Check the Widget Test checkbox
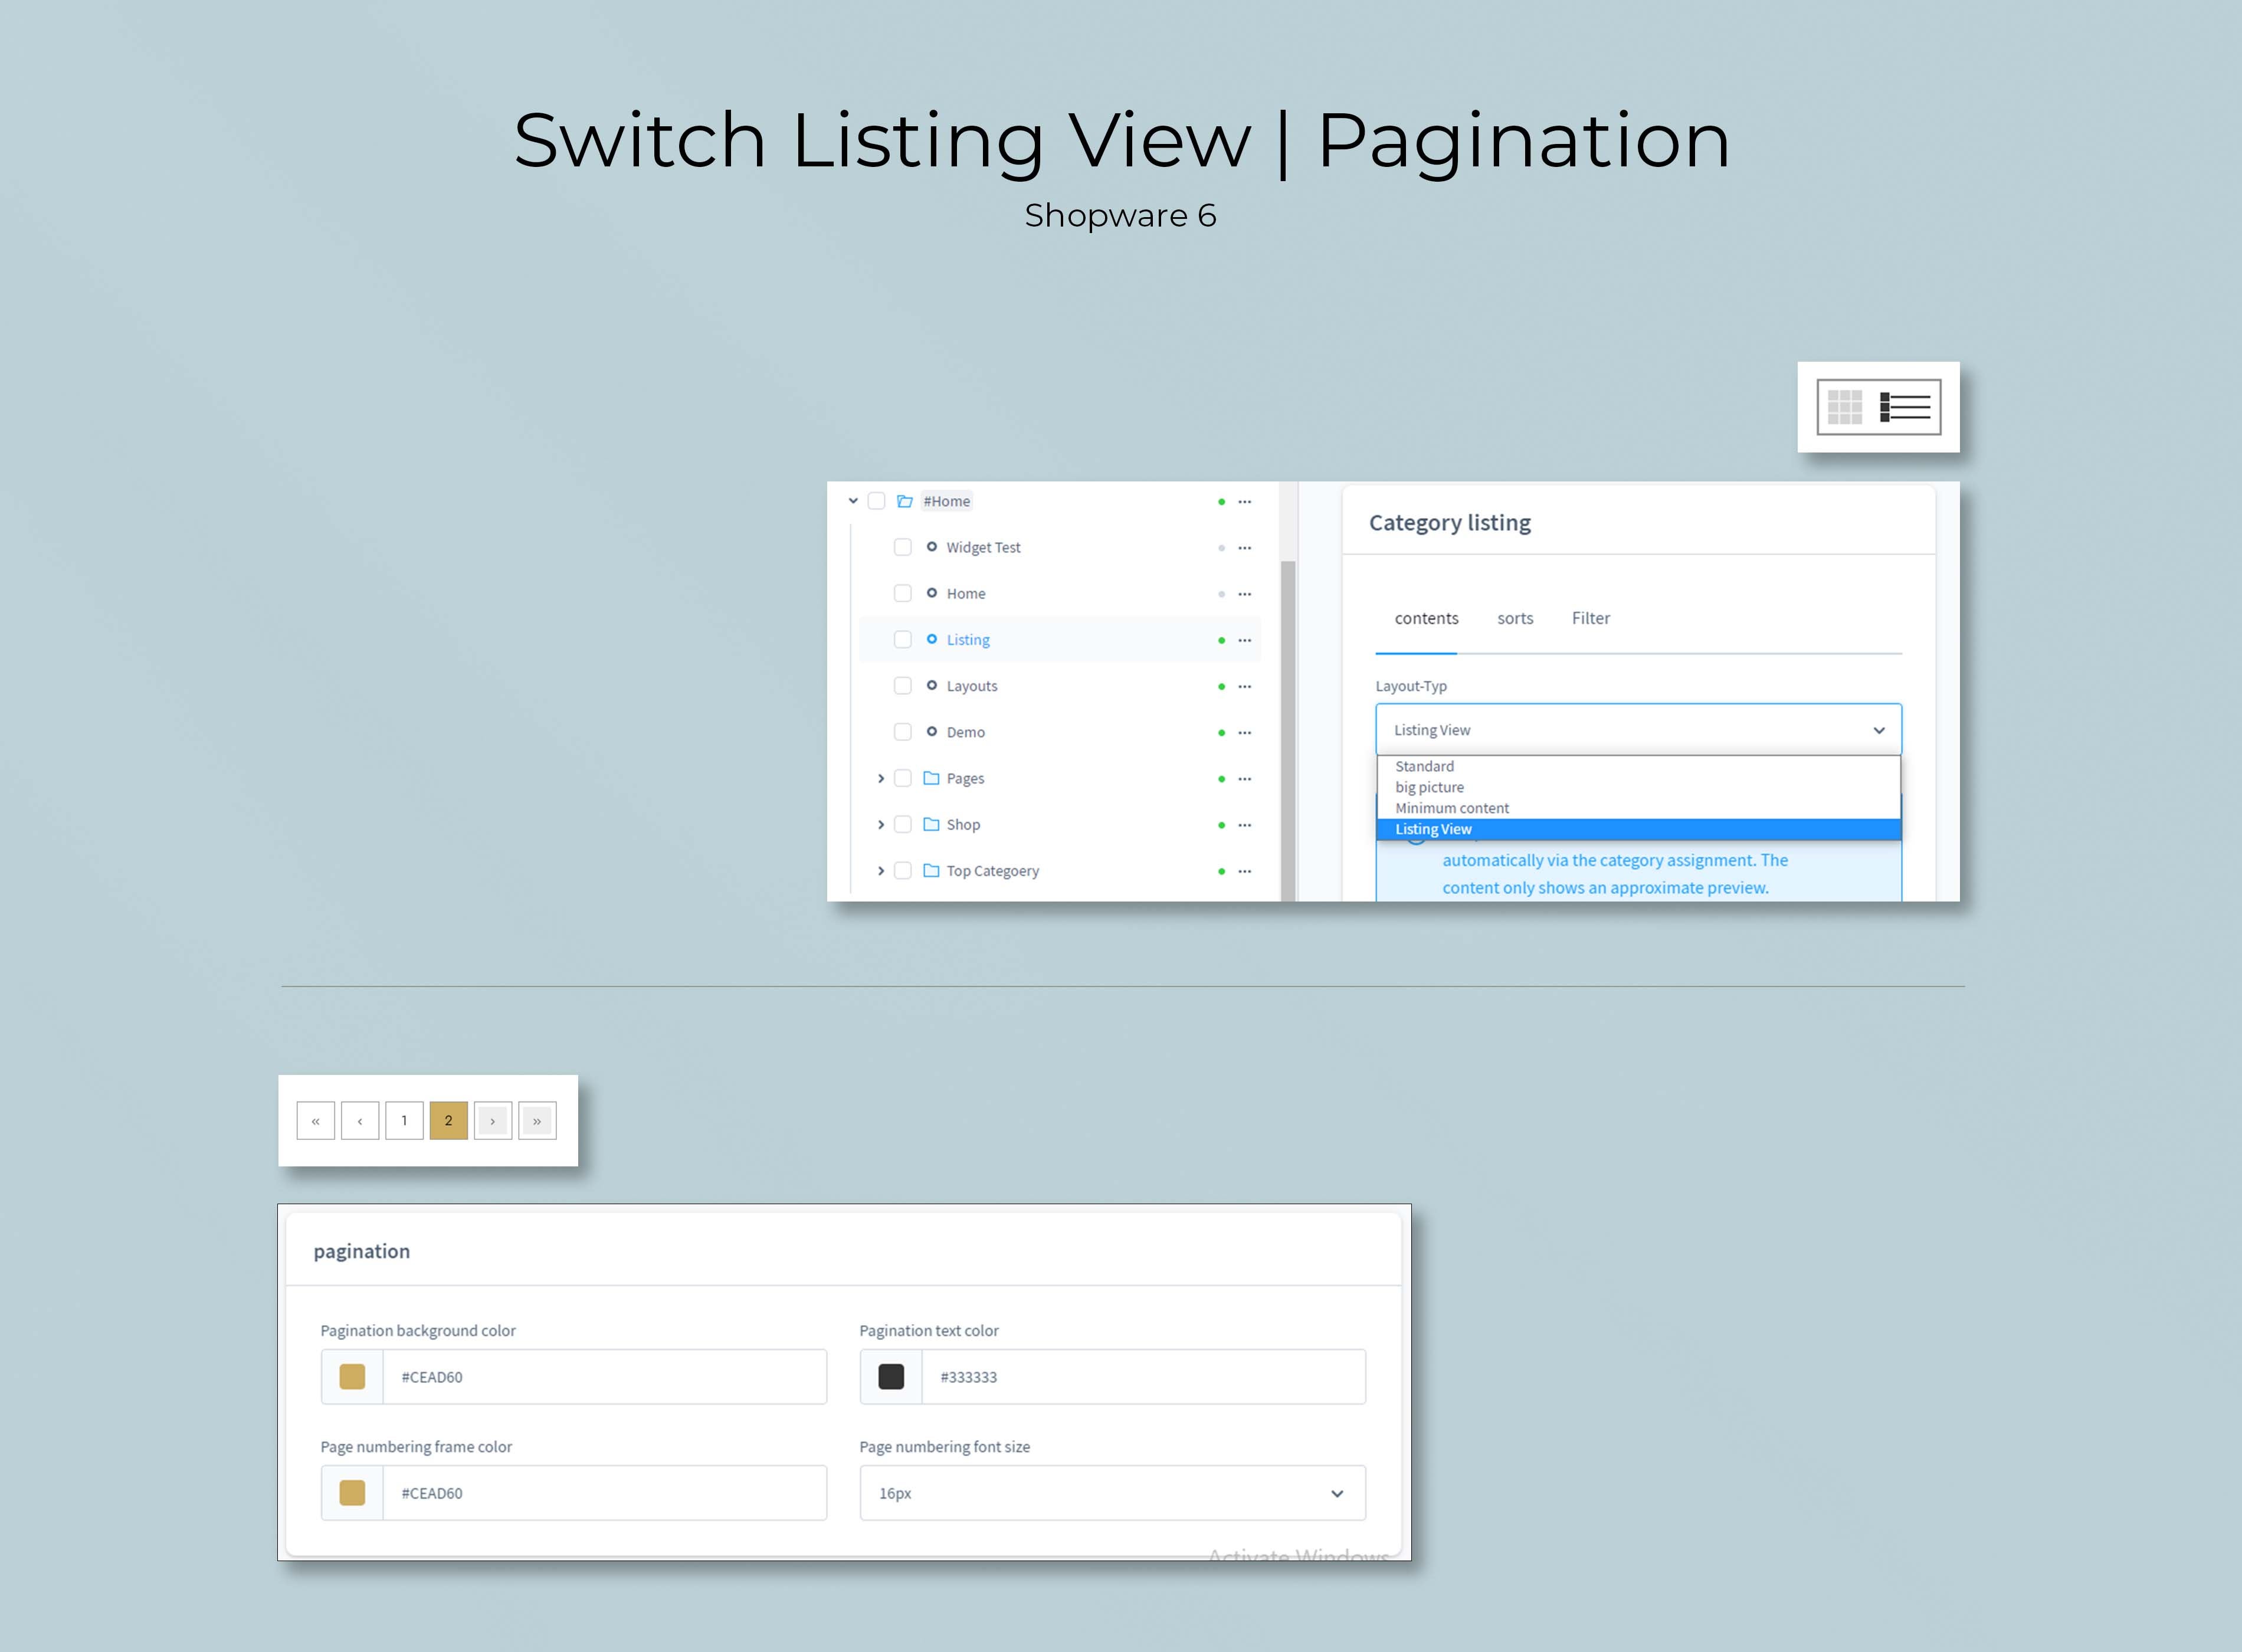2242x1652 pixels. click(x=903, y=547)
